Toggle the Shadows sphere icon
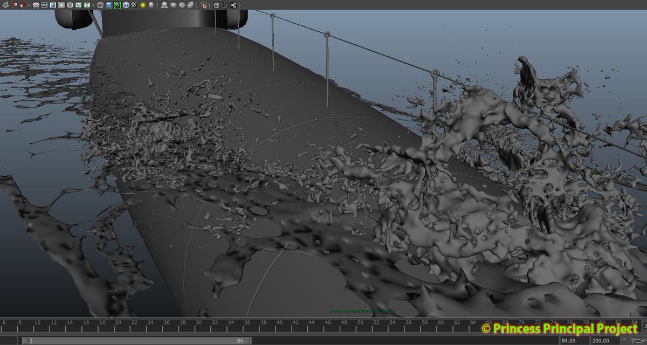Screen dimensions: 647x345 coord(151,5)
